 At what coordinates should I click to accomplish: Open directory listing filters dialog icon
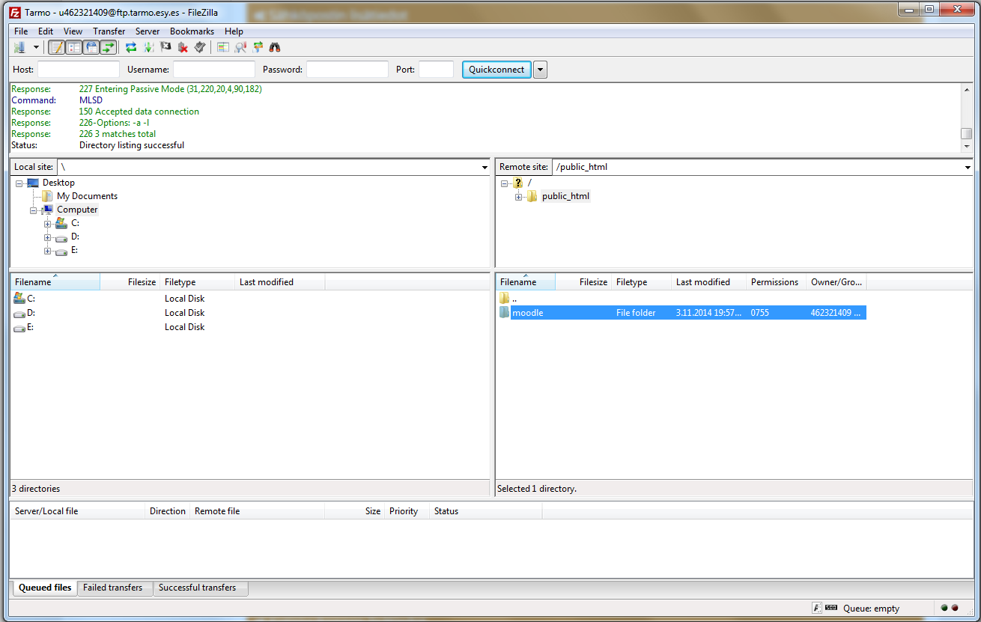pos(222,47)
